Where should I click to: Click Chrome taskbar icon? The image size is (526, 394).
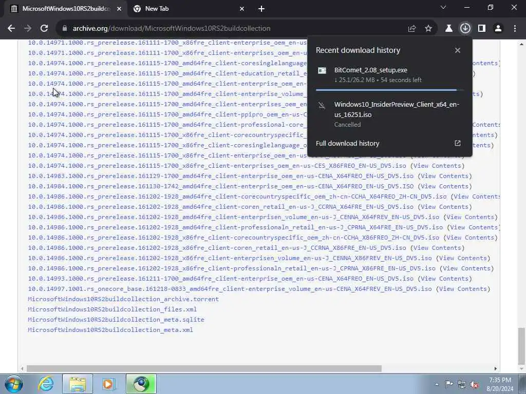[141, 384]
